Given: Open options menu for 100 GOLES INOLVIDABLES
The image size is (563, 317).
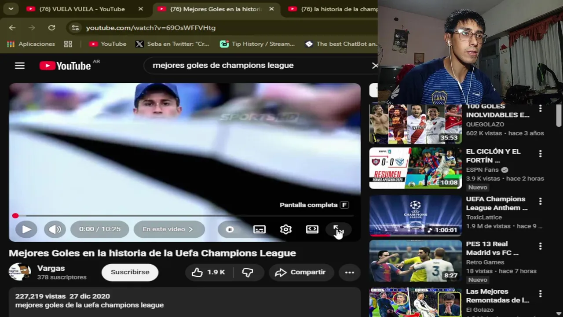Looking at the screenshot, I should 541,108.
